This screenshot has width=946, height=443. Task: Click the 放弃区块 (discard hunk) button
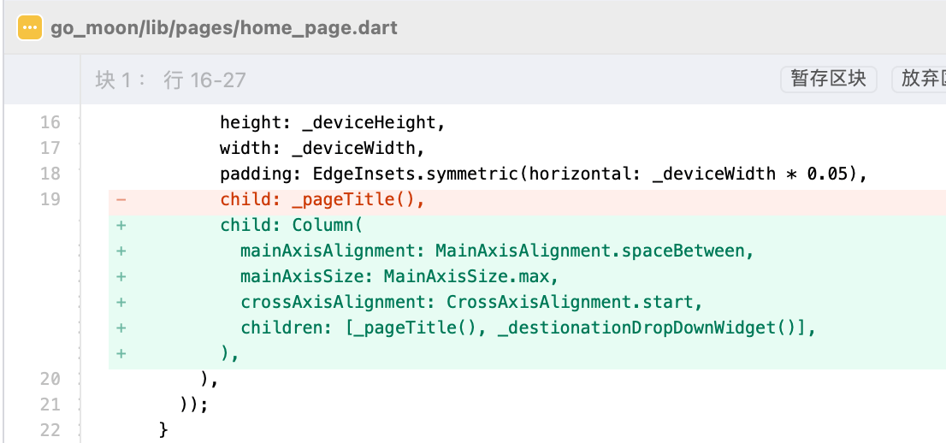tap(920, 79)
